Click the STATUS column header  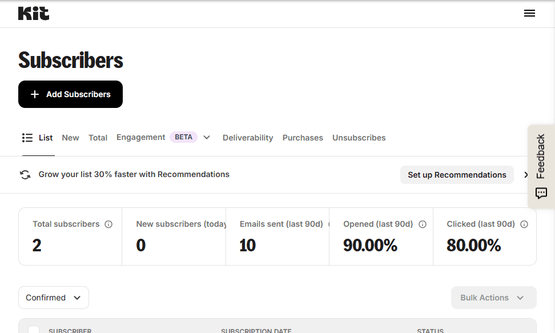430,331
